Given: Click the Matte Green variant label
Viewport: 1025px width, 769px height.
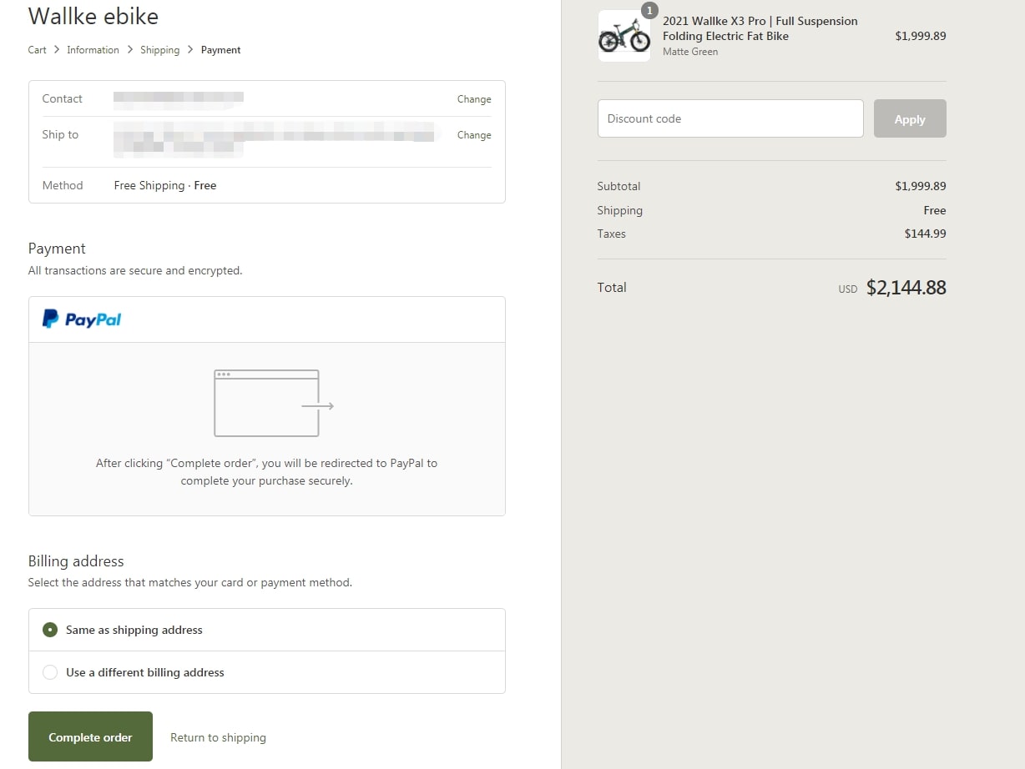Looking at the screenshot, I should 690,52.
